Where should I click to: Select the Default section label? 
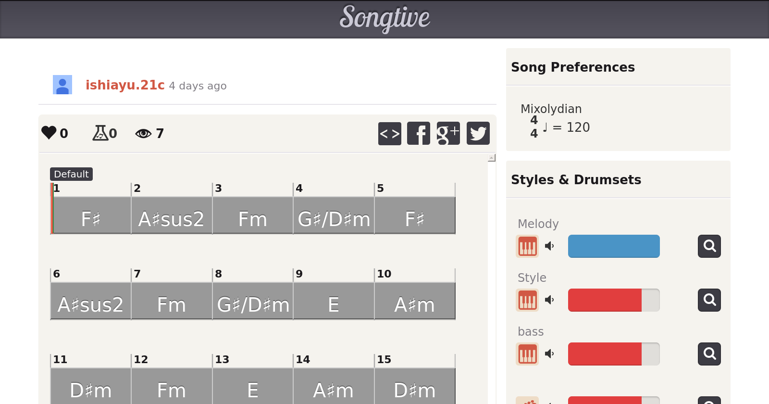coord(71,174)
